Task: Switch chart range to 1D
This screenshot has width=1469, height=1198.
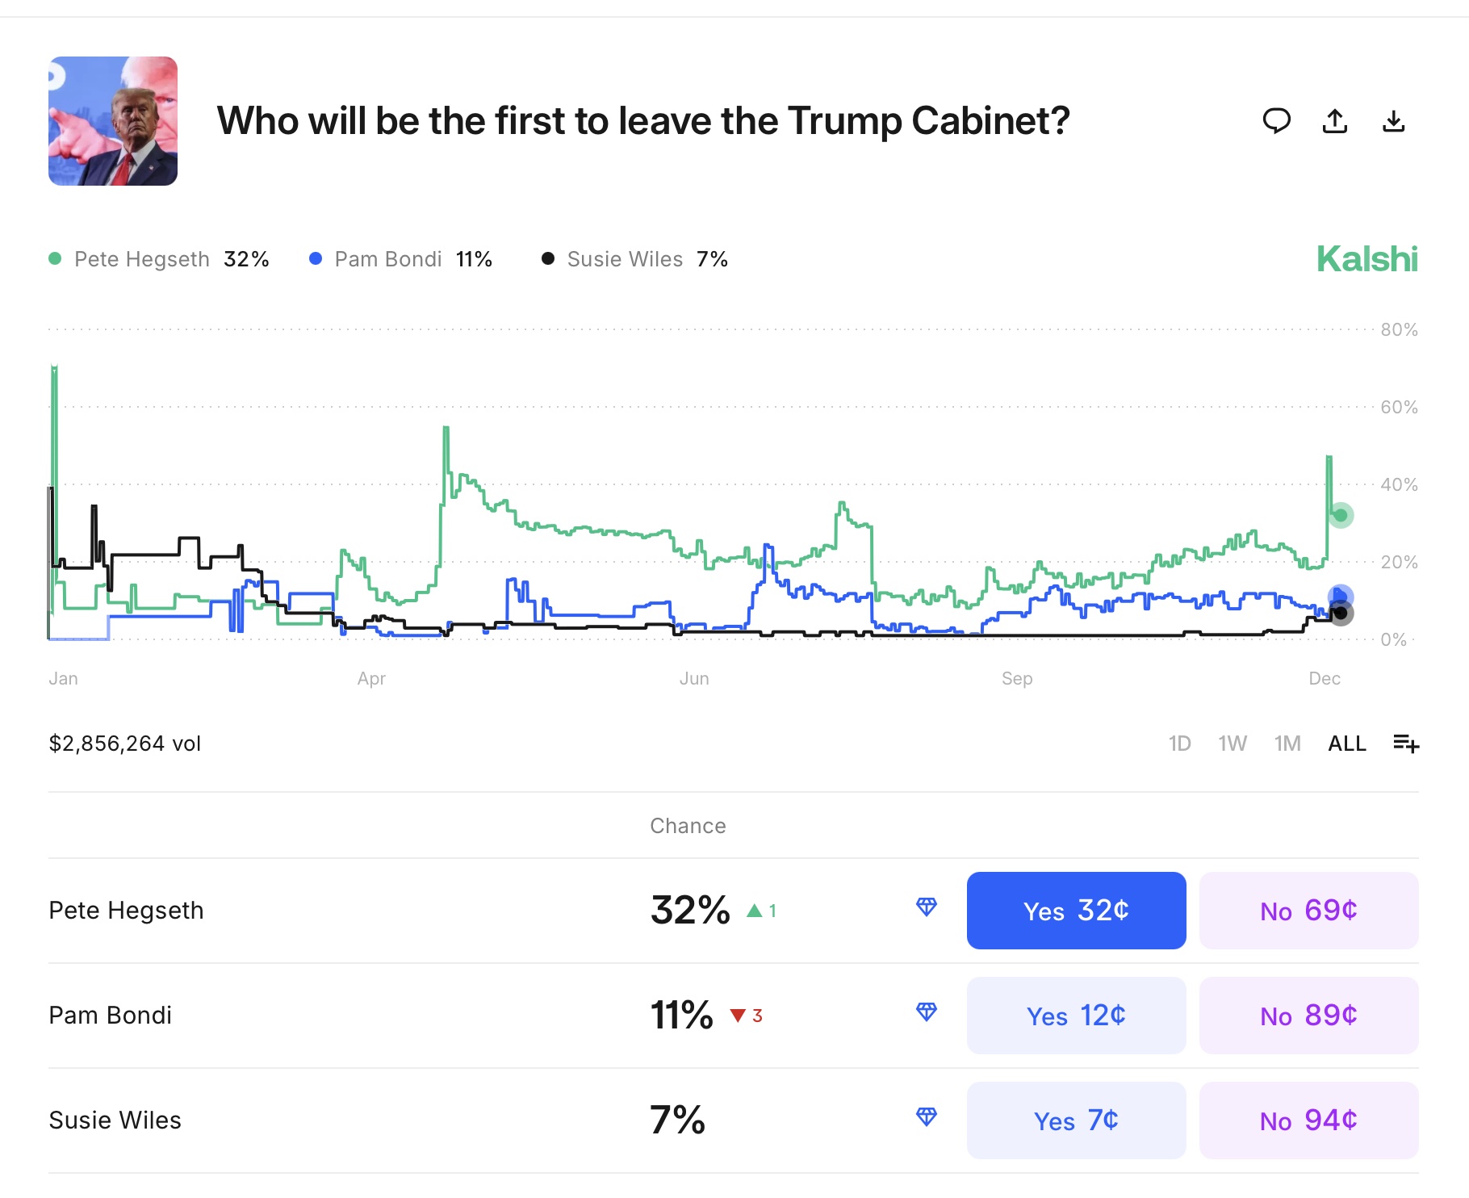Action: [x=1179, y=744]
